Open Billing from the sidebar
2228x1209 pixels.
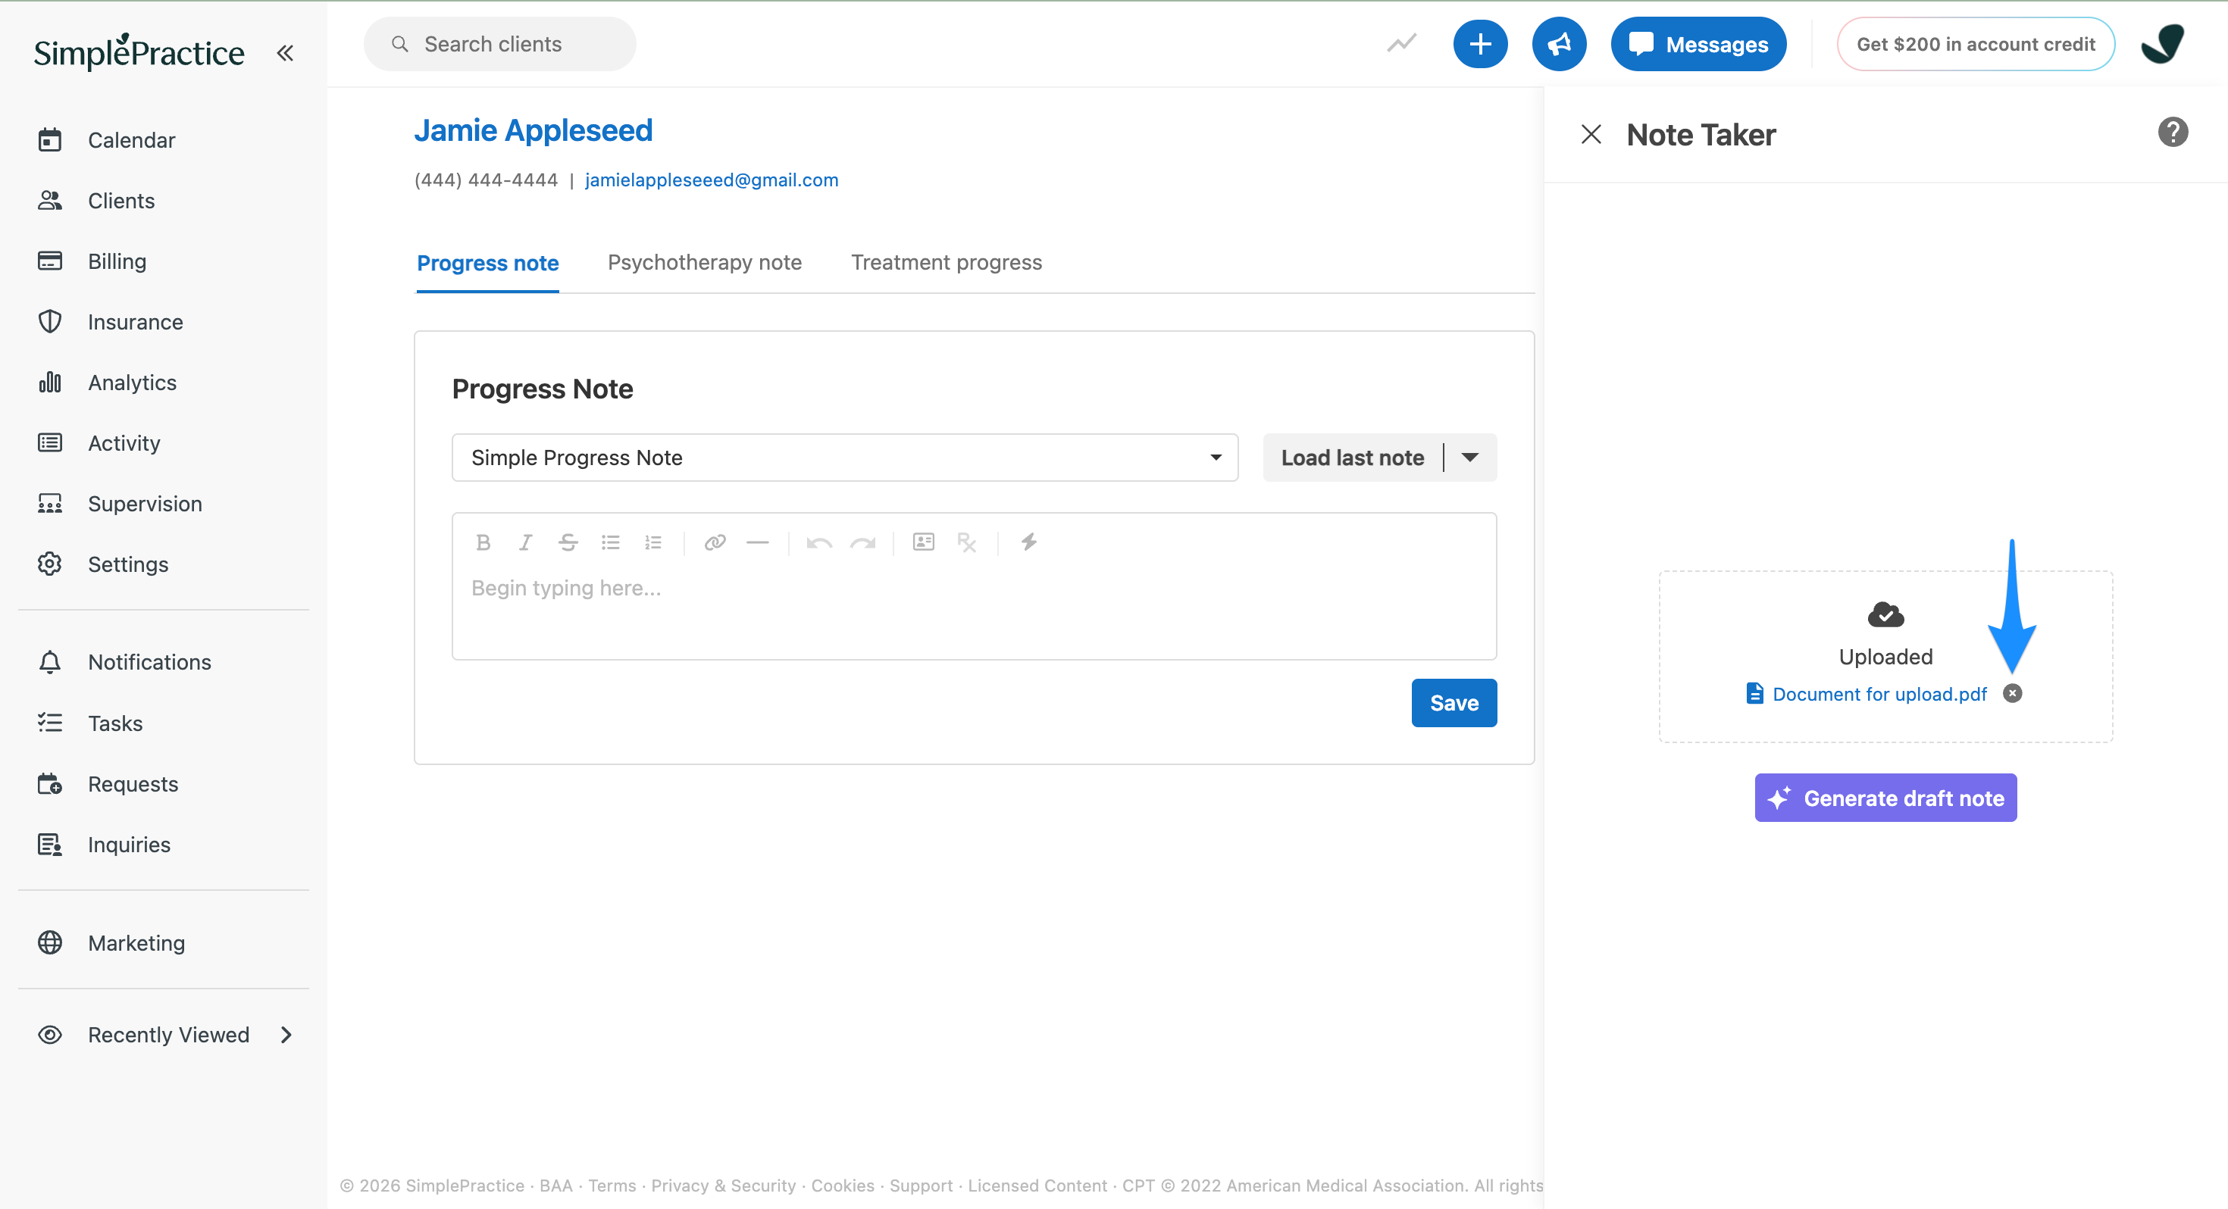(117, 261)
